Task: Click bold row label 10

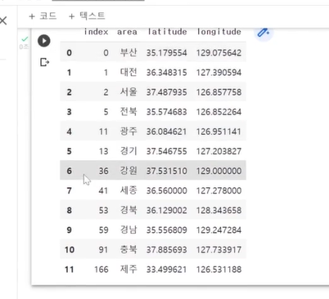Action: tap(70, 250)
